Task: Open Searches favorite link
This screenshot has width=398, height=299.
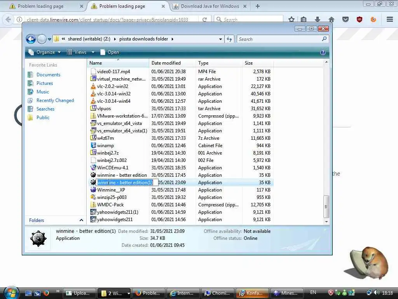Action: pyautogui.click(x=45, y=109)
